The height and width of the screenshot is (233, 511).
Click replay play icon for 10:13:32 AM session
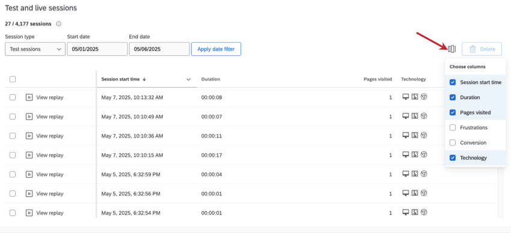click(x=29, y=97)
